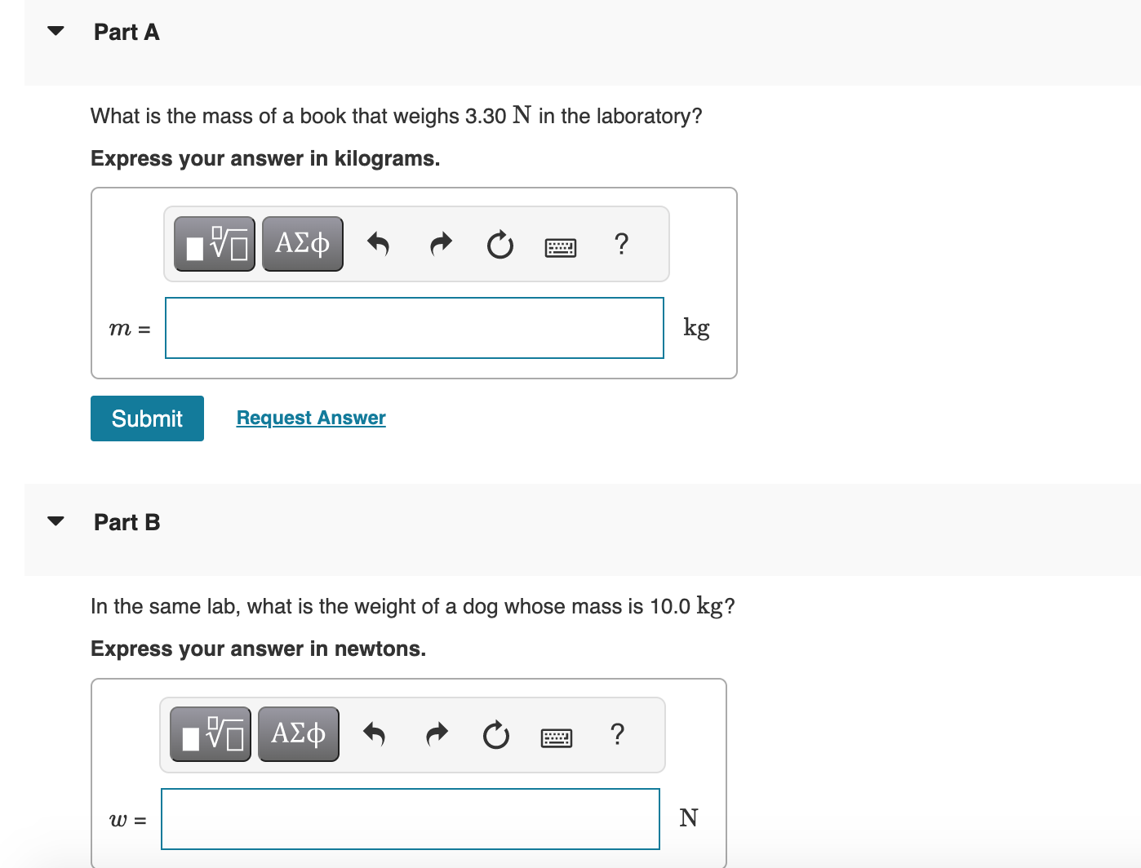Click the undo arrow in Part A toolbar
1141x868 pixels.
pos(378,244)
